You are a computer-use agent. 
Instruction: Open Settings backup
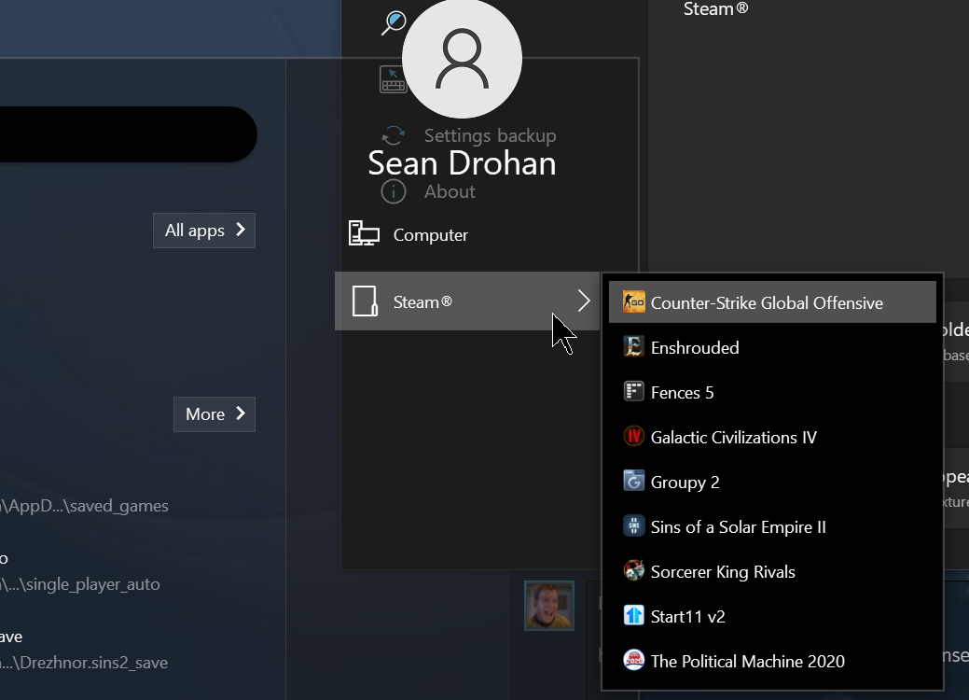point(488,134)
